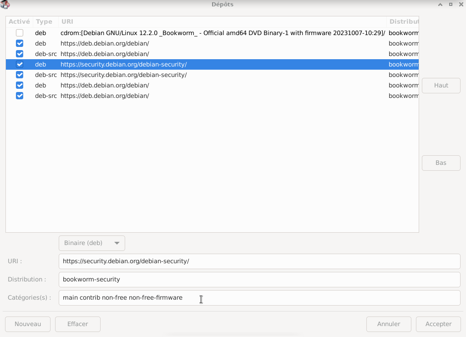This screenshot has height=337, width=466.
Task: Select the cdrom:[Debian GNU/Linux 12.2.0 row URI
Action: (x=223, y=33)
